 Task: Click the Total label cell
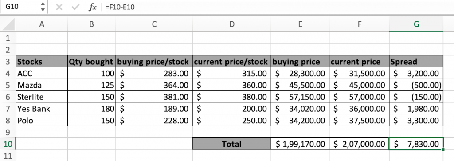coord(231,144)
